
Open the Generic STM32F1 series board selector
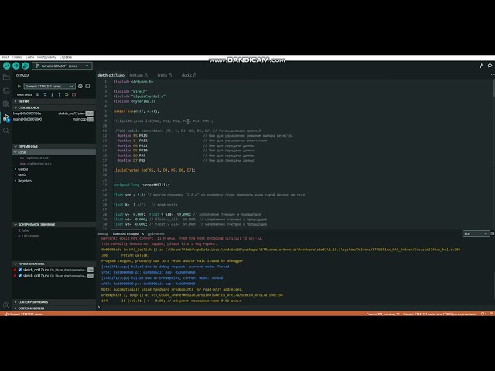(62, 66)
